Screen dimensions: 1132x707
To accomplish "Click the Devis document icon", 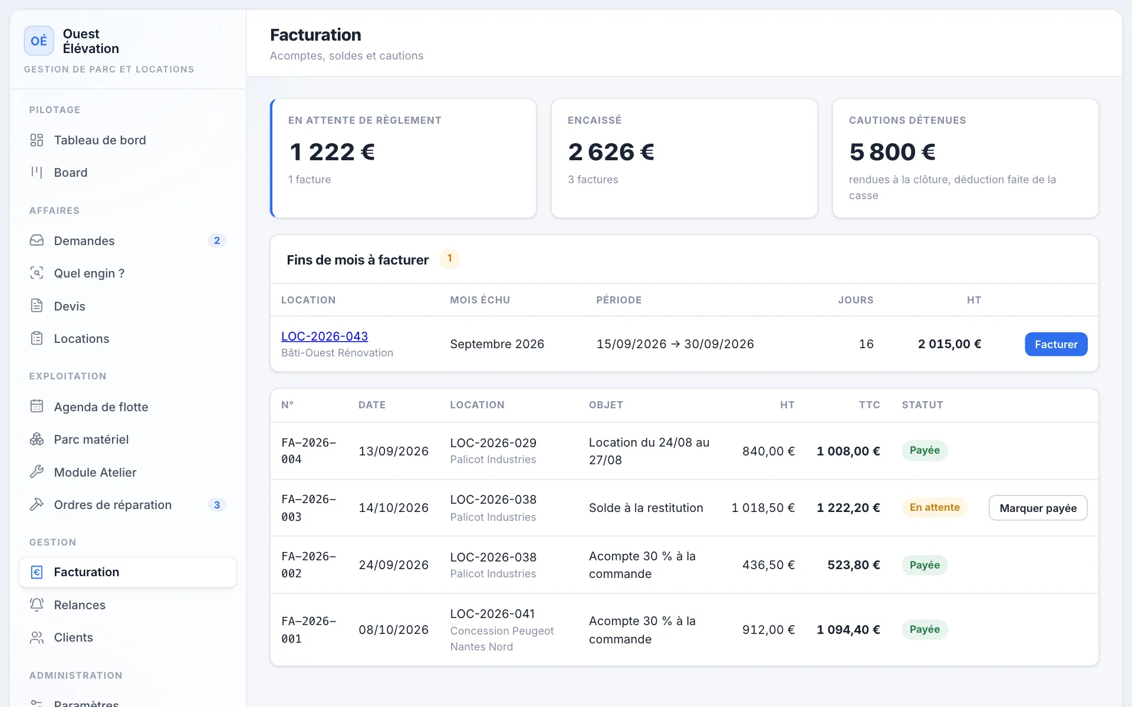I will 37,306.
